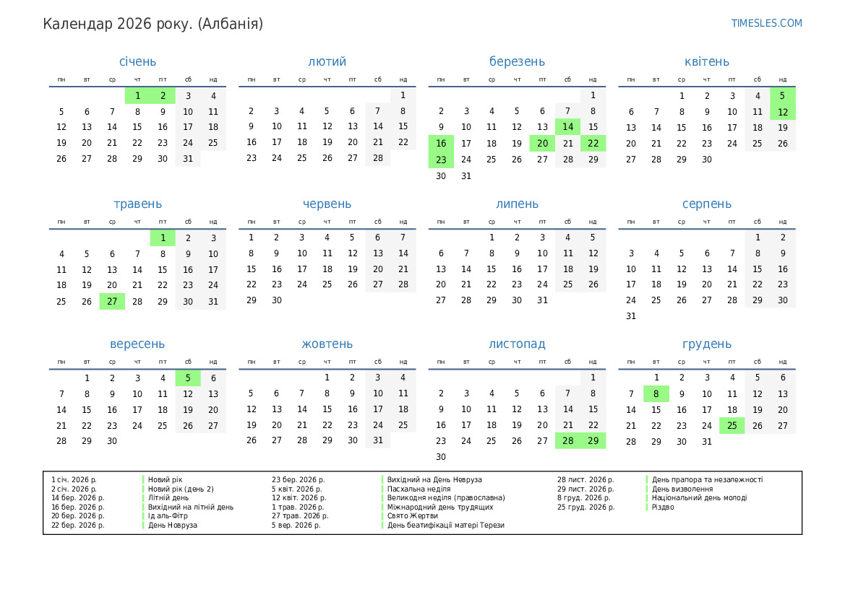Click highlighted day 28 in листопад
Viewport: 845px width, 597px height.
[567, 440]
